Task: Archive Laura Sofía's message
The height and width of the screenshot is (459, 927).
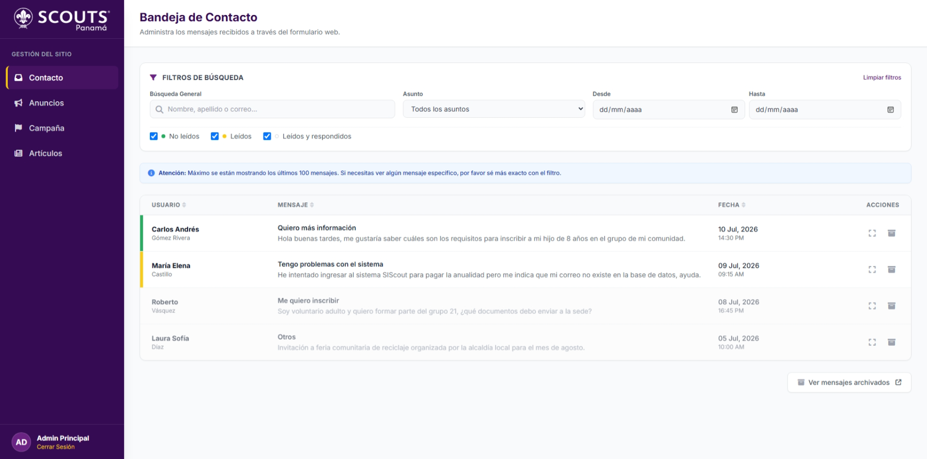Action: click(x=891, y=342)
